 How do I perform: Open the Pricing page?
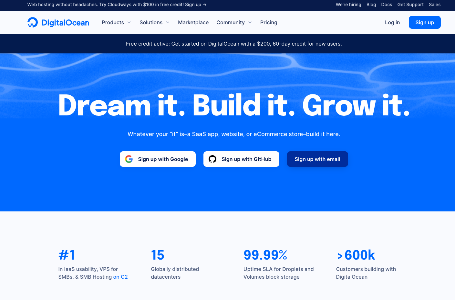coord(269,22)
